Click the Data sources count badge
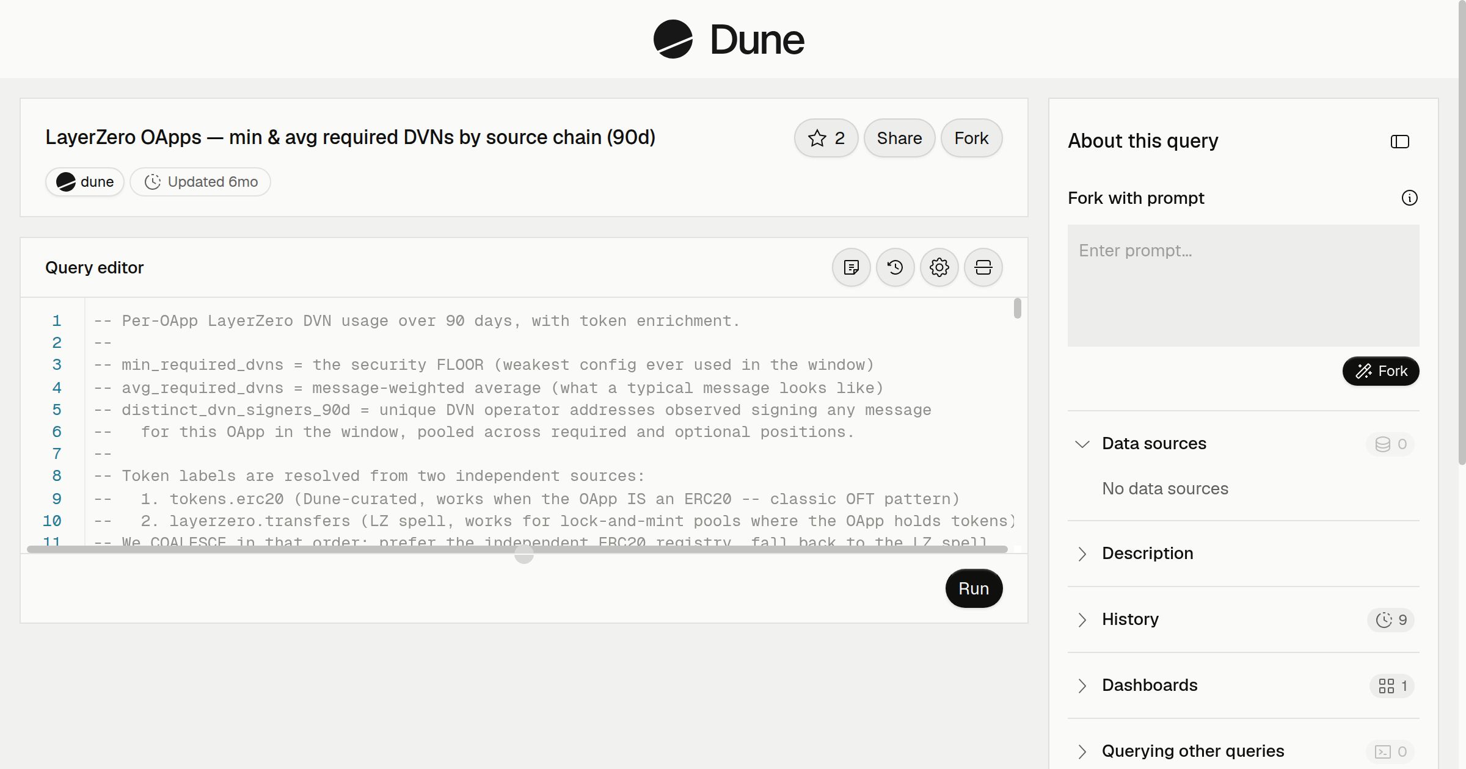This screenshot has width=1466, height=769. (x=1391, y=444)
